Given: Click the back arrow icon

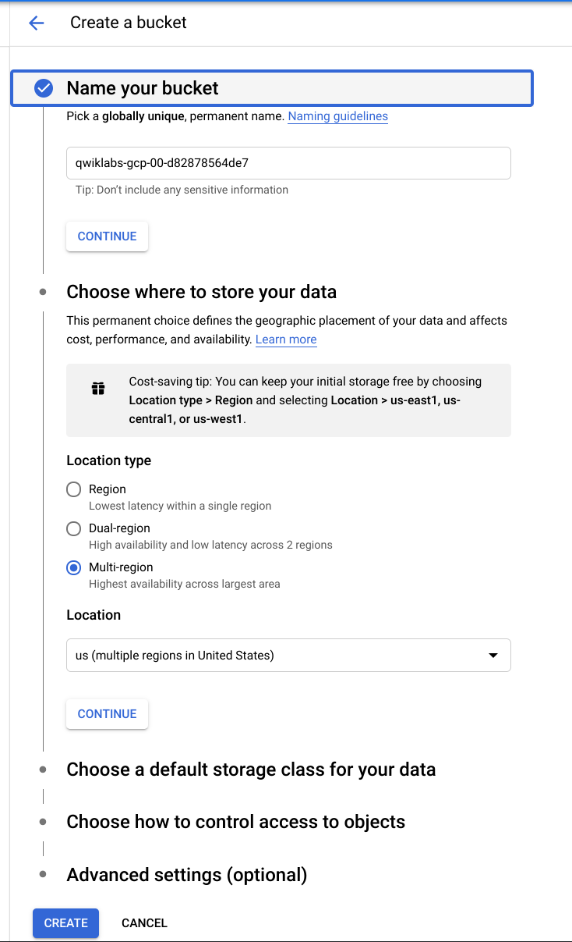Looking at the screenshot, I should 37,23.
